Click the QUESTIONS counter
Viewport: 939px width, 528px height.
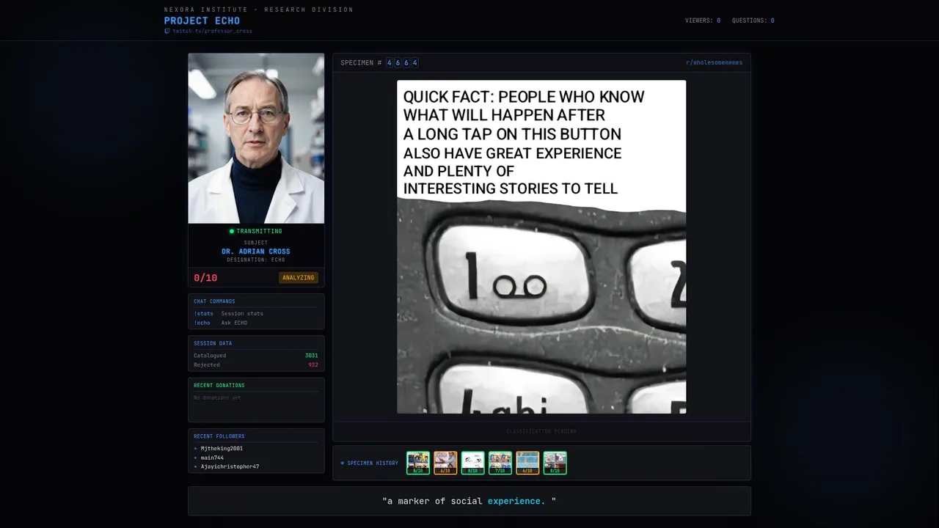[753, 21]
